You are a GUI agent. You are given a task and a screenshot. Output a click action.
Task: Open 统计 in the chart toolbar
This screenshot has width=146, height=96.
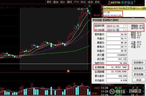click(x=62, y=2)
